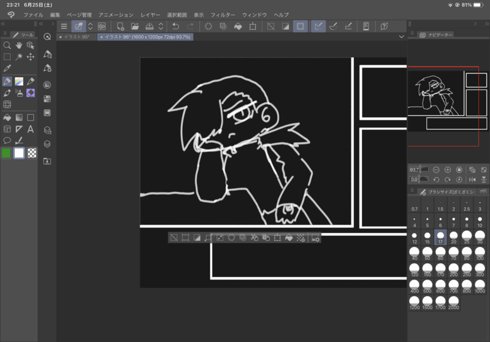Click the Save icon in command bar
490x342 pixels.
click(150, 26)
